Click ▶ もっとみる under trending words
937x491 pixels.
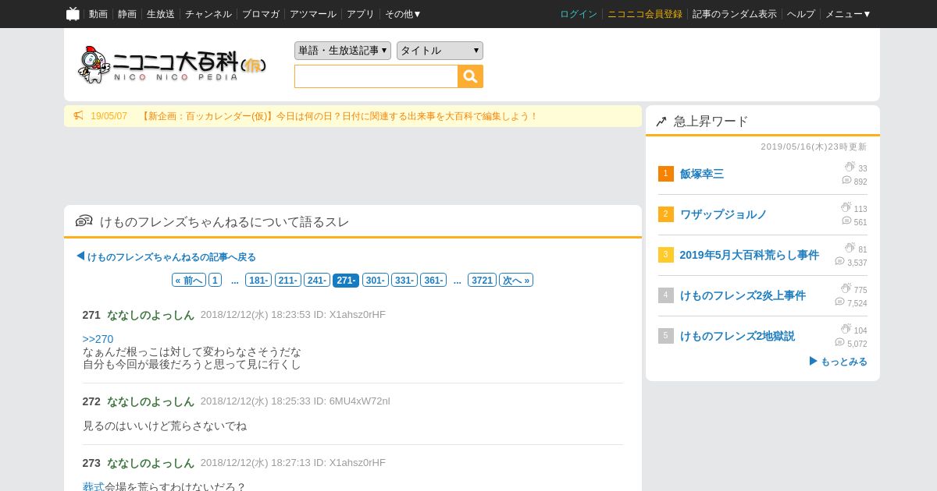(x=838, y=362)
